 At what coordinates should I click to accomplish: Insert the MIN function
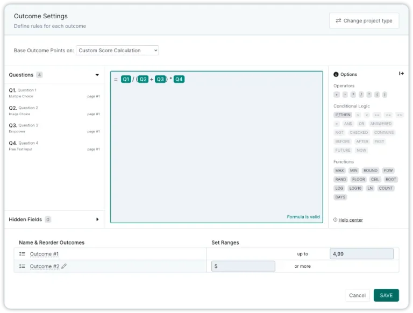tap(353, 170)
